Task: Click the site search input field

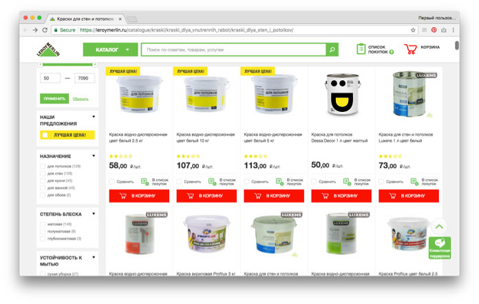Action: pyautogui.click(x=233, y=49)
